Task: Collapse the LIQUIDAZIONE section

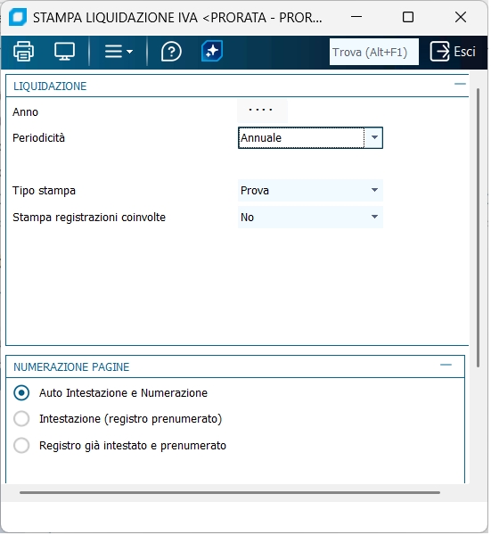Action: [x=460, y=84]
